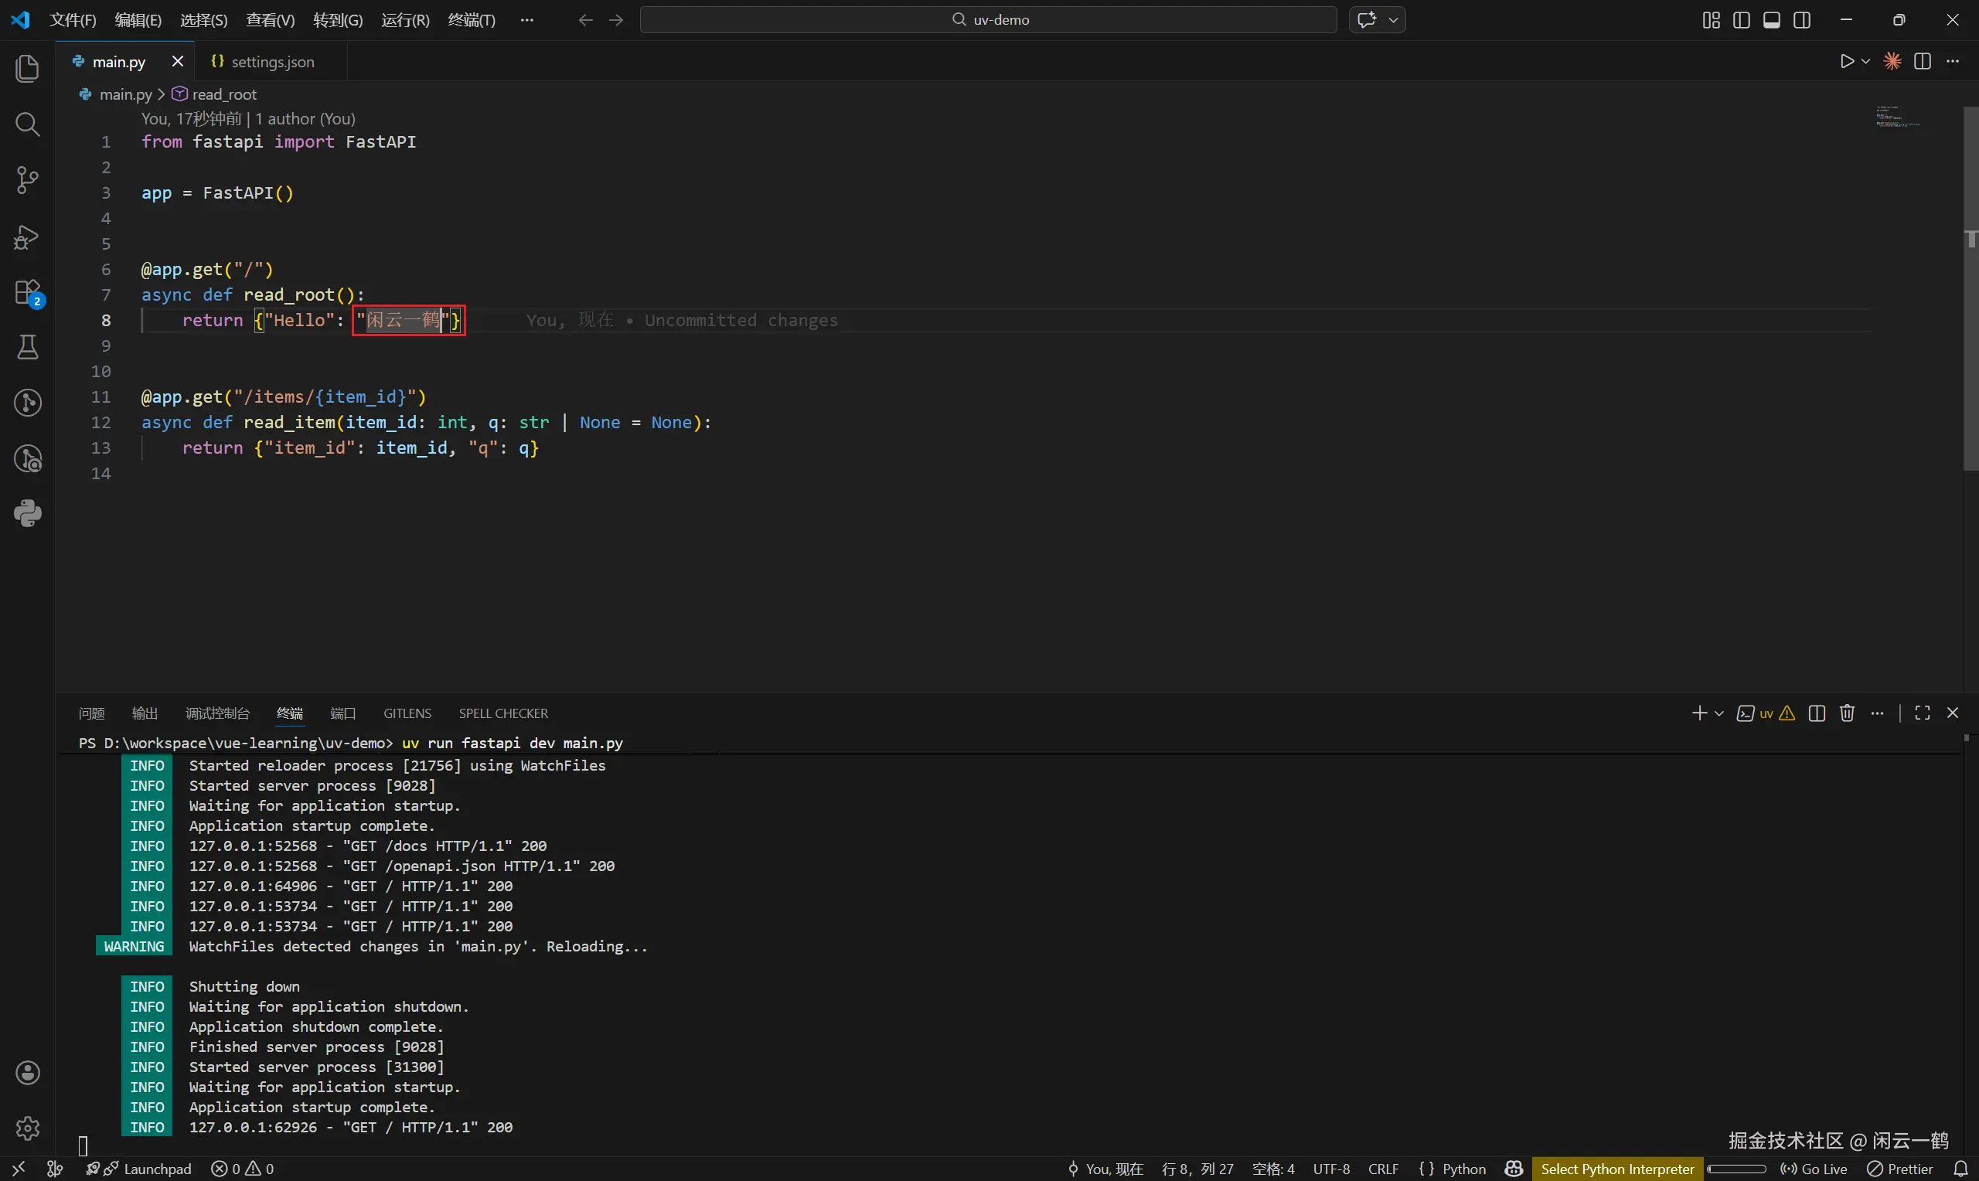The height and width of the screenshot is (1181, 1979).
Task: Open the Source Control view
Action: coord(27,180)
